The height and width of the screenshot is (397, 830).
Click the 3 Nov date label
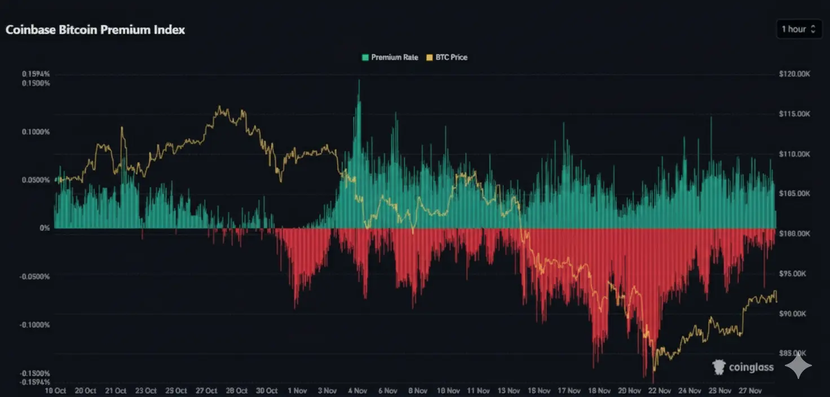tap(327, 391)
